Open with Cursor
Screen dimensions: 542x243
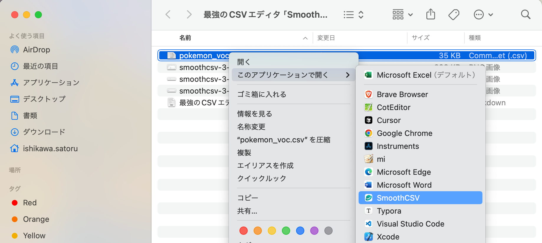420,120
